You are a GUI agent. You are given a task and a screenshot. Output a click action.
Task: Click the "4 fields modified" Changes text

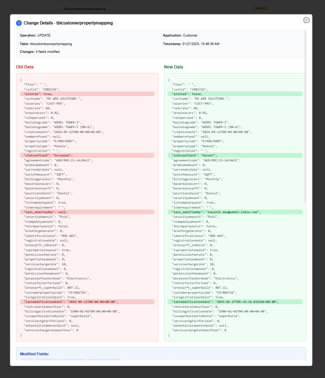point(47,52)
